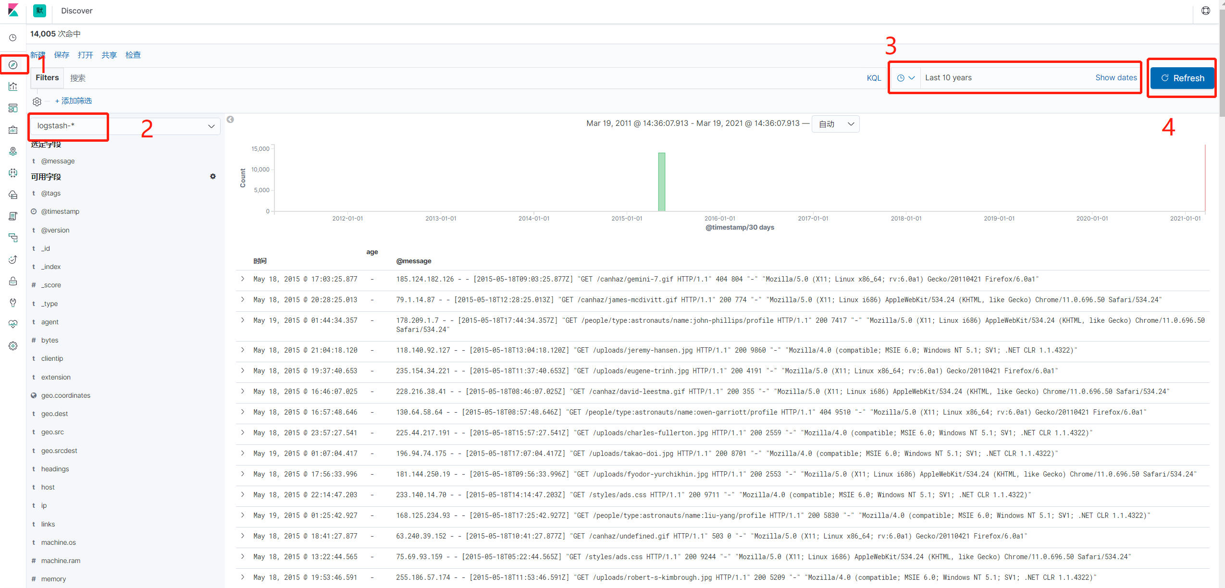1225x588 pixels.
Task: Open the Machine Learning app icon
Action: point(13,172)
